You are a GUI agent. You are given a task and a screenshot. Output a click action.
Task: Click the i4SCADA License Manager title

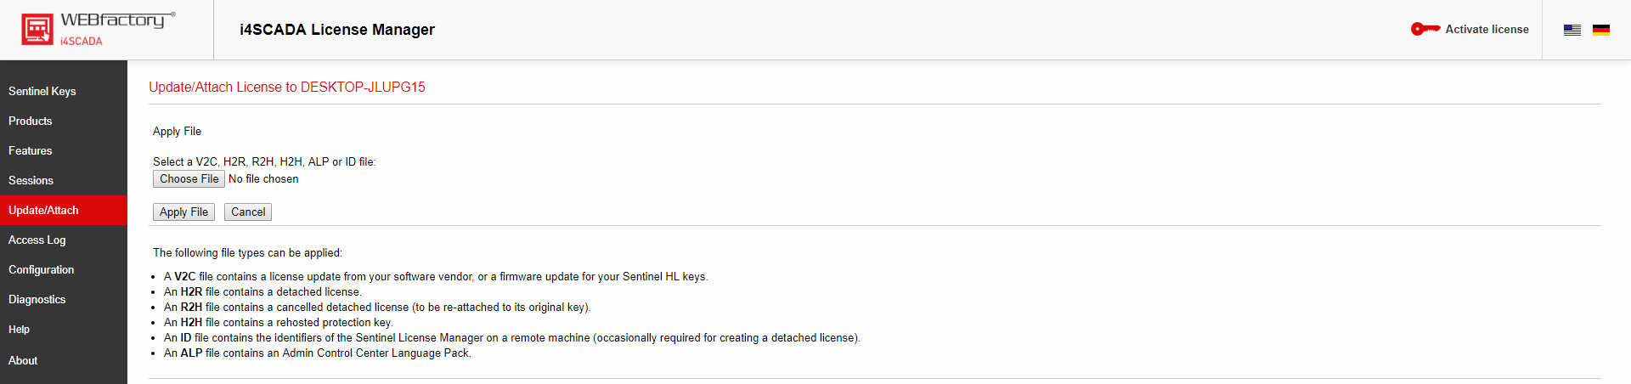coord(337,30)
